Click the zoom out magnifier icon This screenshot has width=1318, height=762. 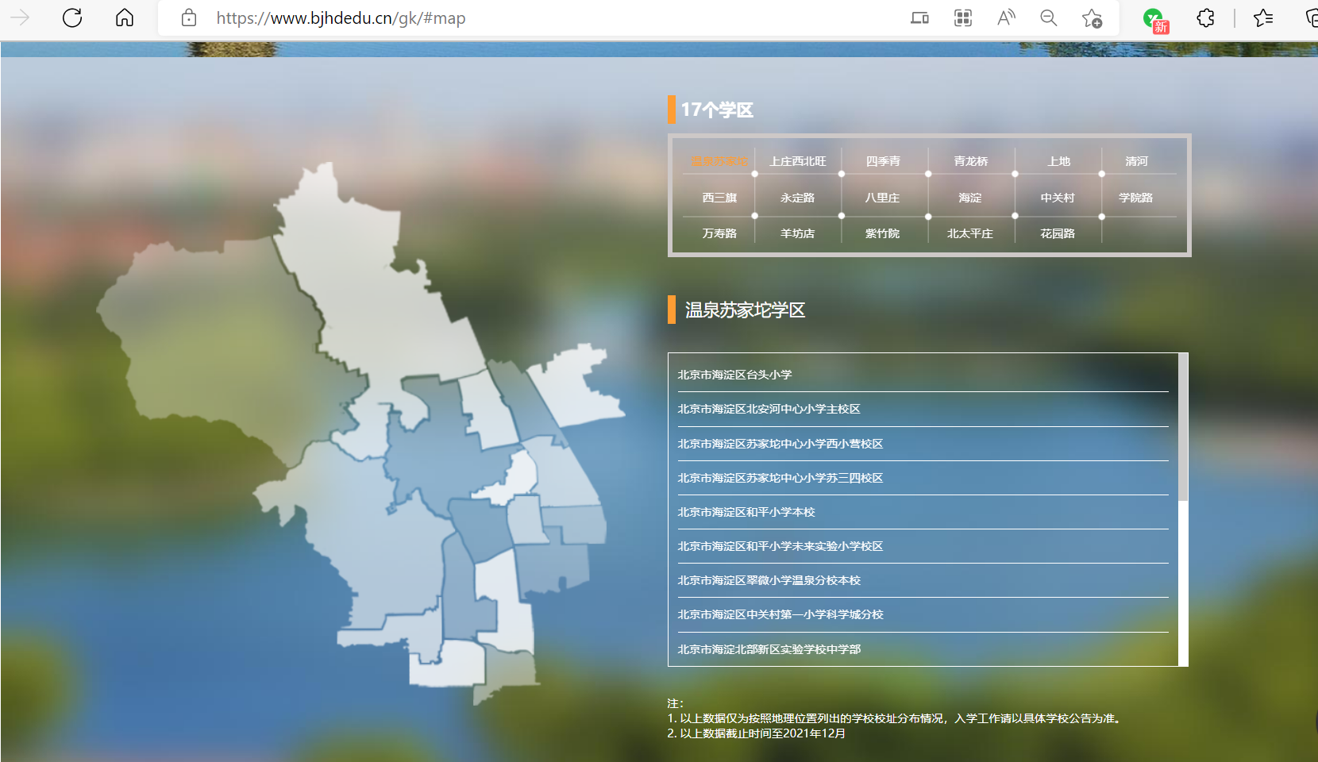(x=1049, y=17)
